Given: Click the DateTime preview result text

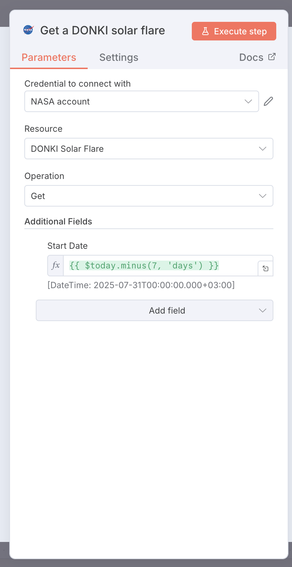Looking at the screenshot, I should pos(141,285).
